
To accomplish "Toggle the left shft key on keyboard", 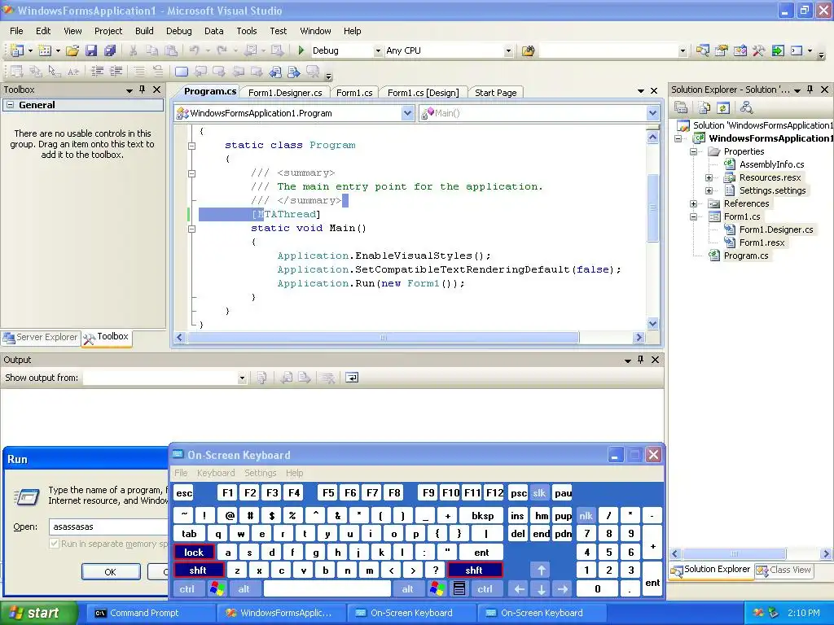I will click(x=198, y=570).
